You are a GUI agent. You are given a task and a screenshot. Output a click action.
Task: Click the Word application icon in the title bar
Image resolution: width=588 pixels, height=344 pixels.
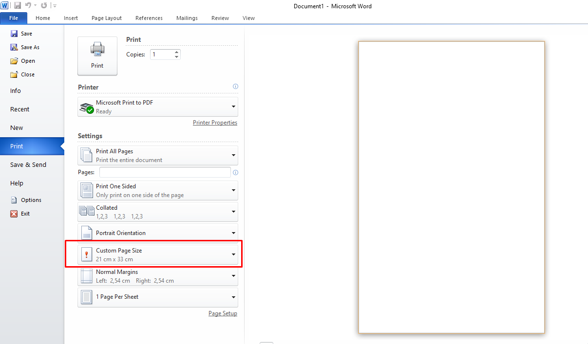pyautogui.click(x=5, y=5)
